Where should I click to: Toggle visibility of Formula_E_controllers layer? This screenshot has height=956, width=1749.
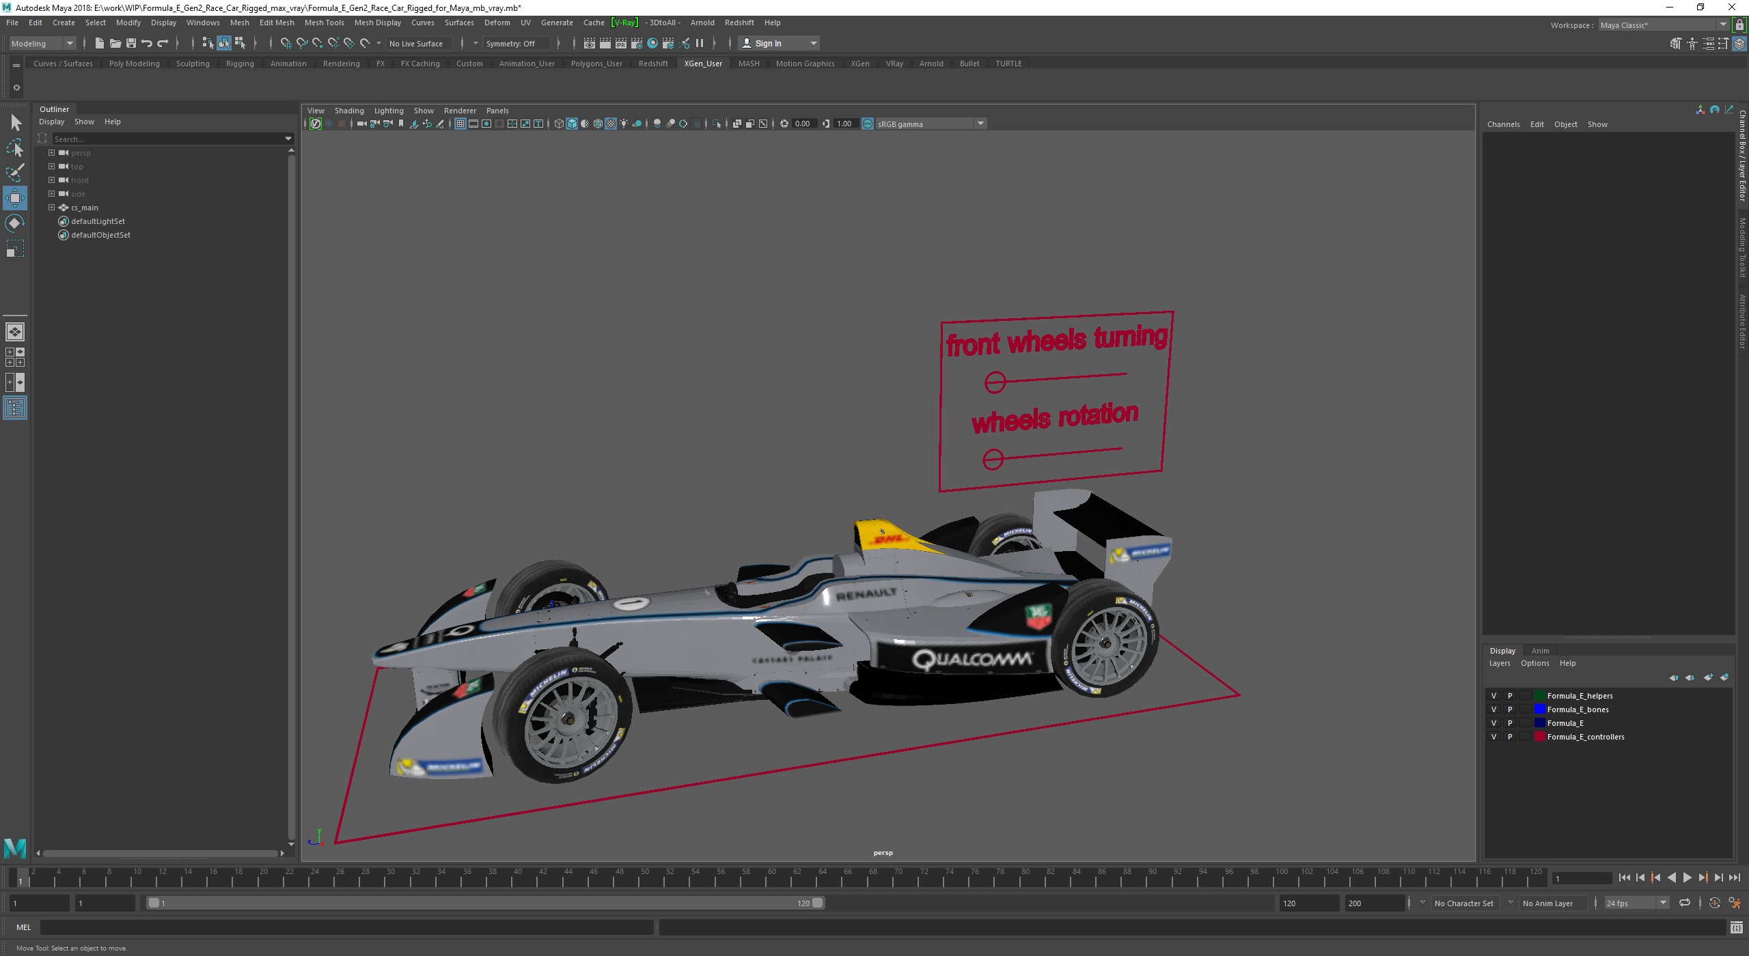click(1493, 737)
